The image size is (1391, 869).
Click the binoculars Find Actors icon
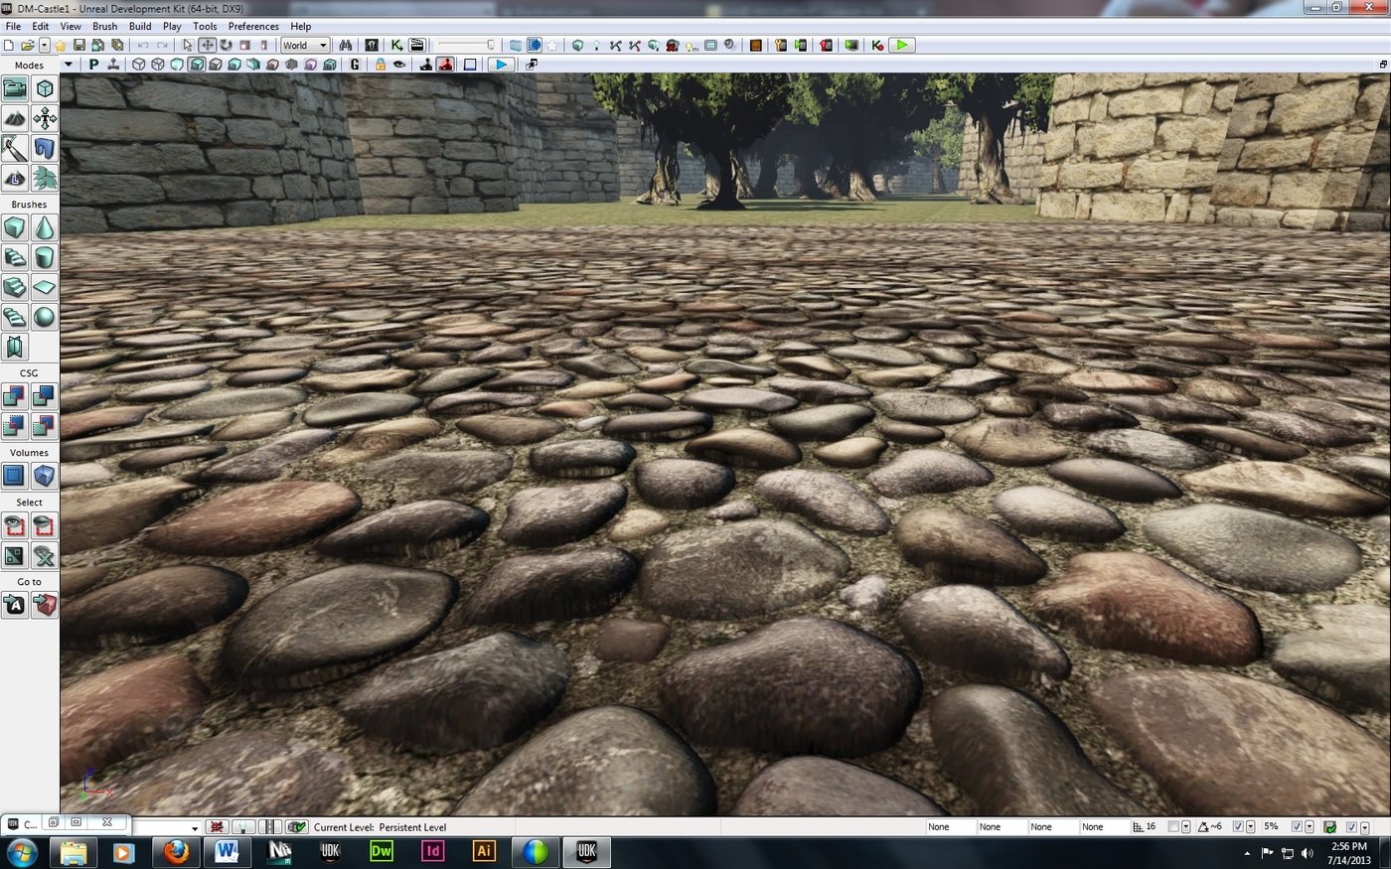pos(346,45)
